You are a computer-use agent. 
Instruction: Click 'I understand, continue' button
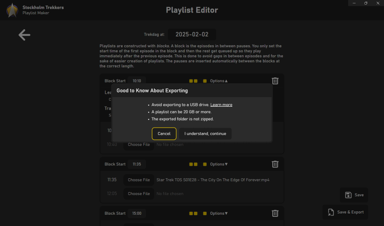205,134
